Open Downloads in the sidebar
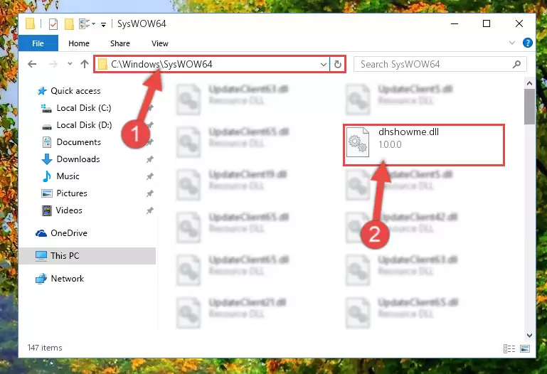 click(78, 159)
